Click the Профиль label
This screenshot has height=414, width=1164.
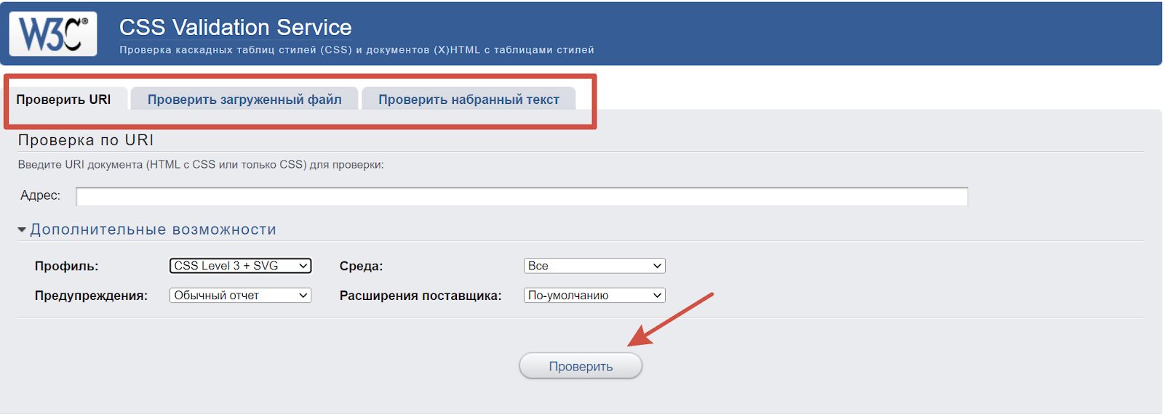(66, 267)
